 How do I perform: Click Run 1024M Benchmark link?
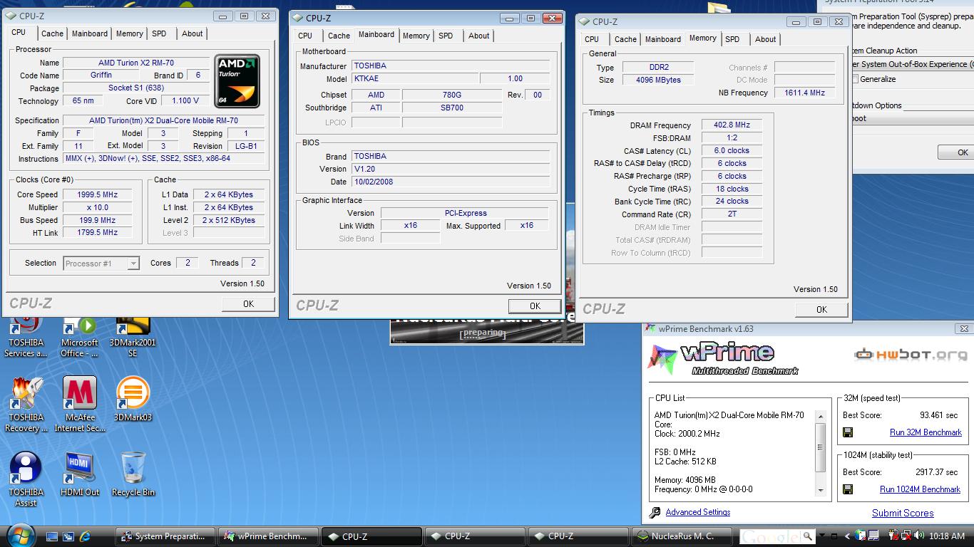[920, 489]
